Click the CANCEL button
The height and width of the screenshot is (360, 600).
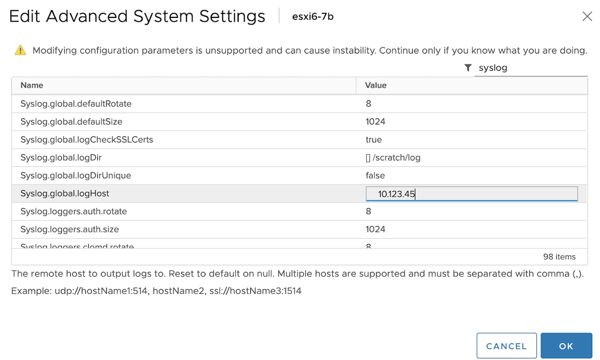click(507, 345)
